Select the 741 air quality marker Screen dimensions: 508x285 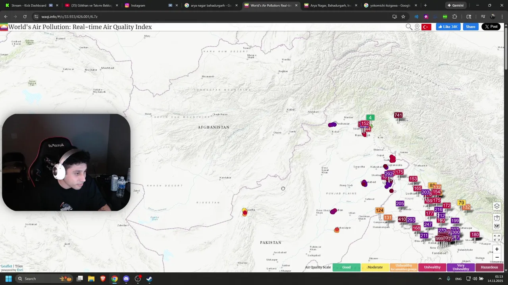[x=398, y=115]
